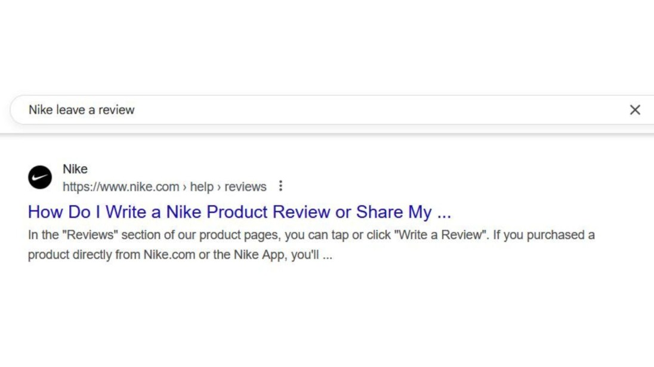
Task: Click the quoted "Reviews" word in the snippet
Action: (x=90, y=235)
